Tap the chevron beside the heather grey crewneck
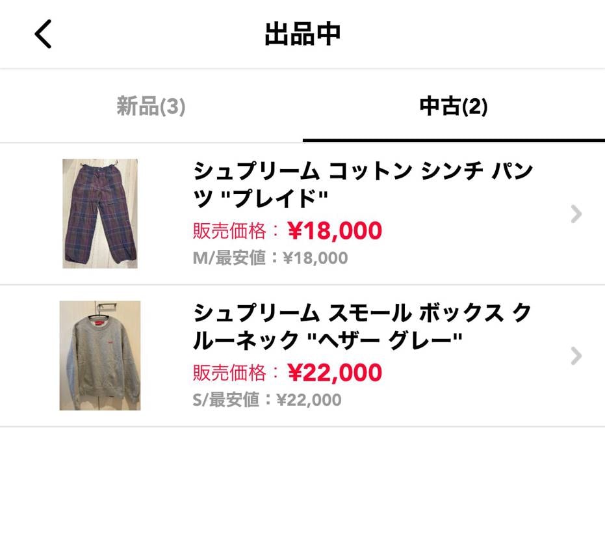The image size is (605, 540). (x=574, y=356)
